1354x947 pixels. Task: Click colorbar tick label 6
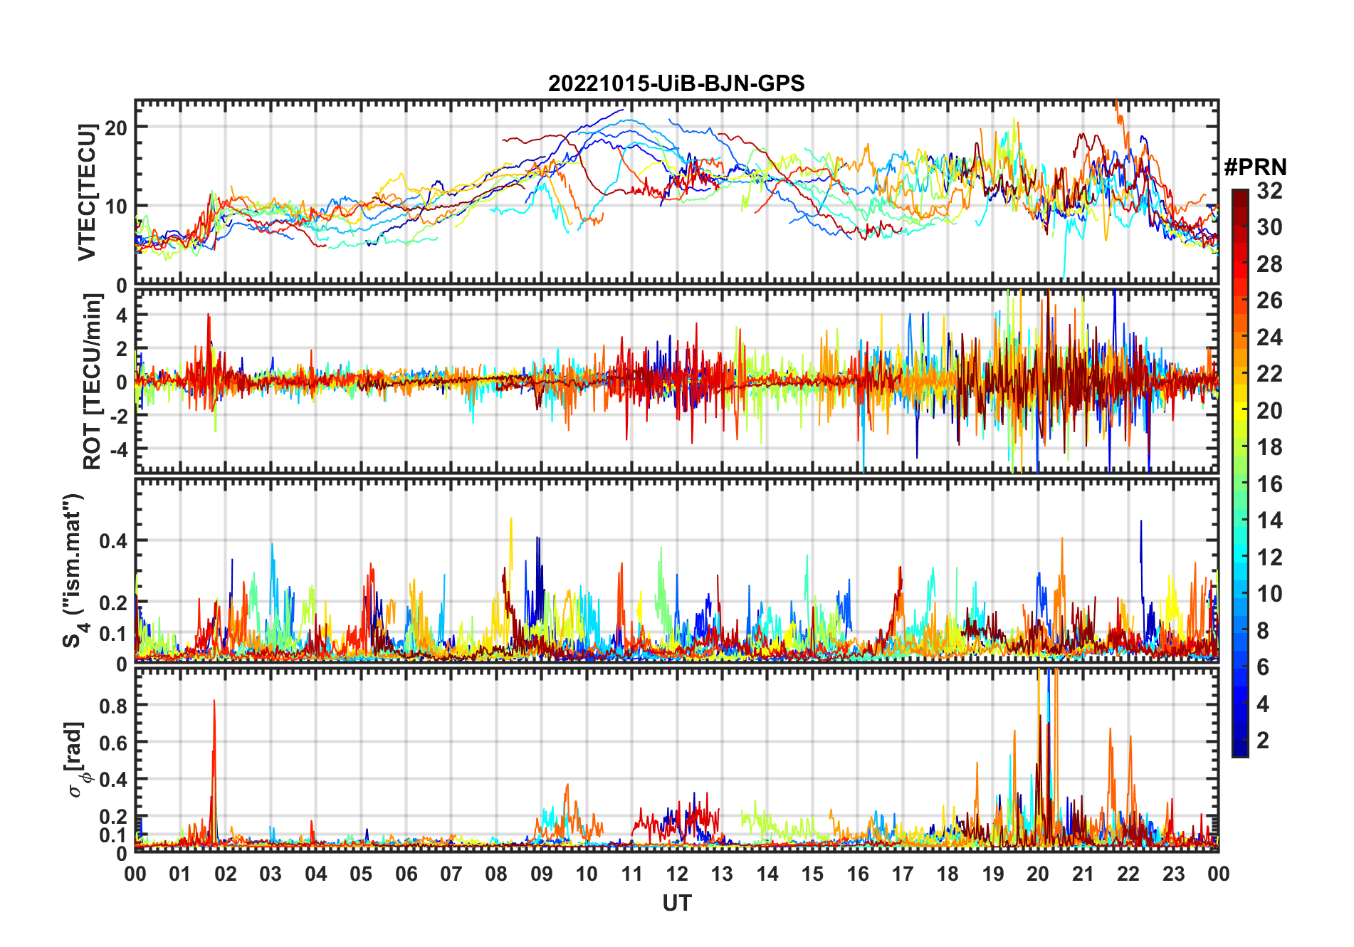tap(1263, 667)
